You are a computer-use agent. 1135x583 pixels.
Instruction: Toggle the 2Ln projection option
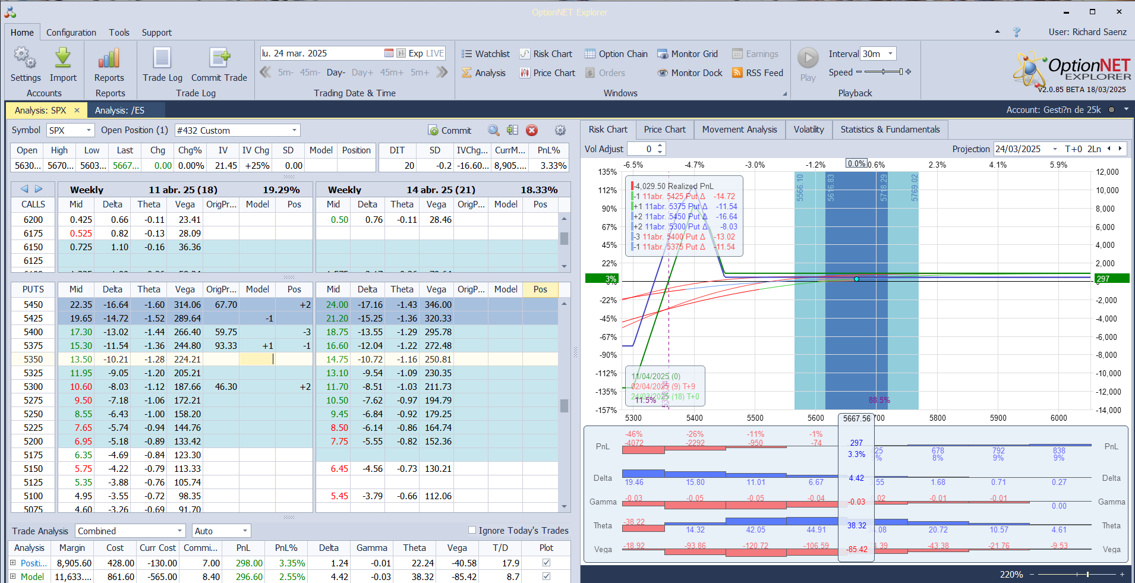[1094, 149]
